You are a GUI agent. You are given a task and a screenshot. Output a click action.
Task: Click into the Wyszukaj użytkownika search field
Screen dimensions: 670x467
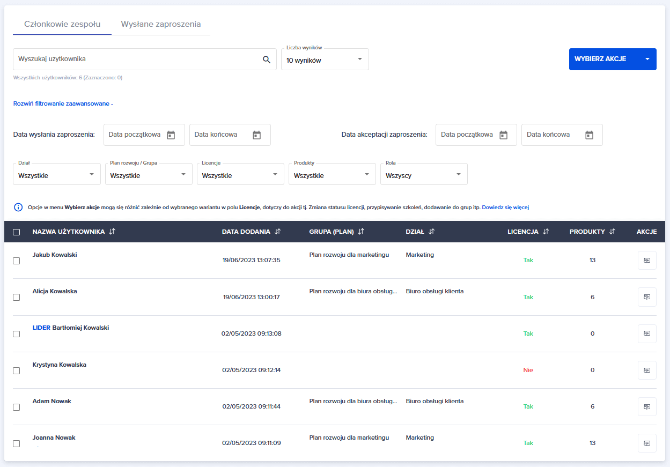coord(134,59)
